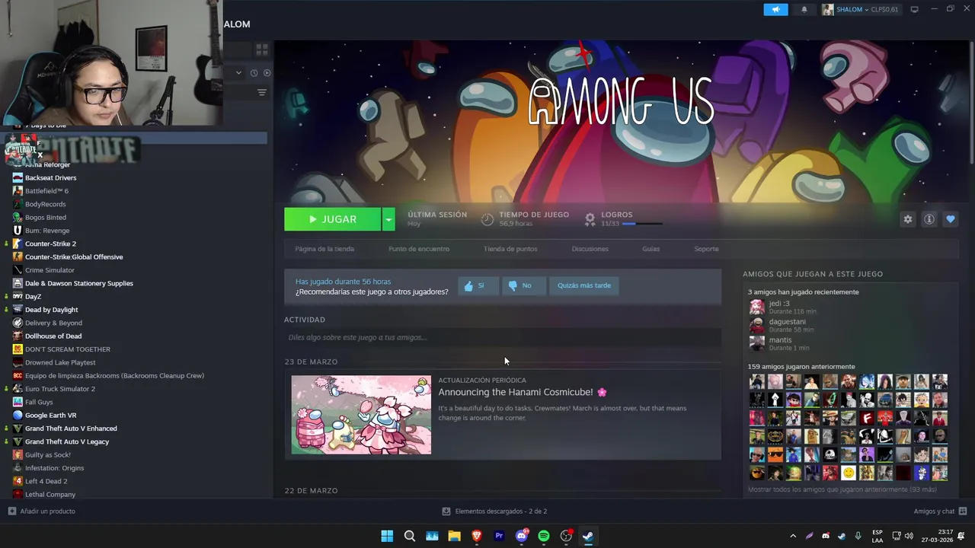Open the dropdown arrow beside JUGAR
This screenshot has height=548, width=975.
[388, 219]
